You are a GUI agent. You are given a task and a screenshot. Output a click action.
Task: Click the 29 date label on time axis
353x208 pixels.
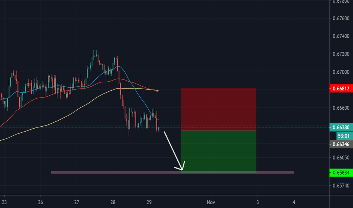[149, 202]
